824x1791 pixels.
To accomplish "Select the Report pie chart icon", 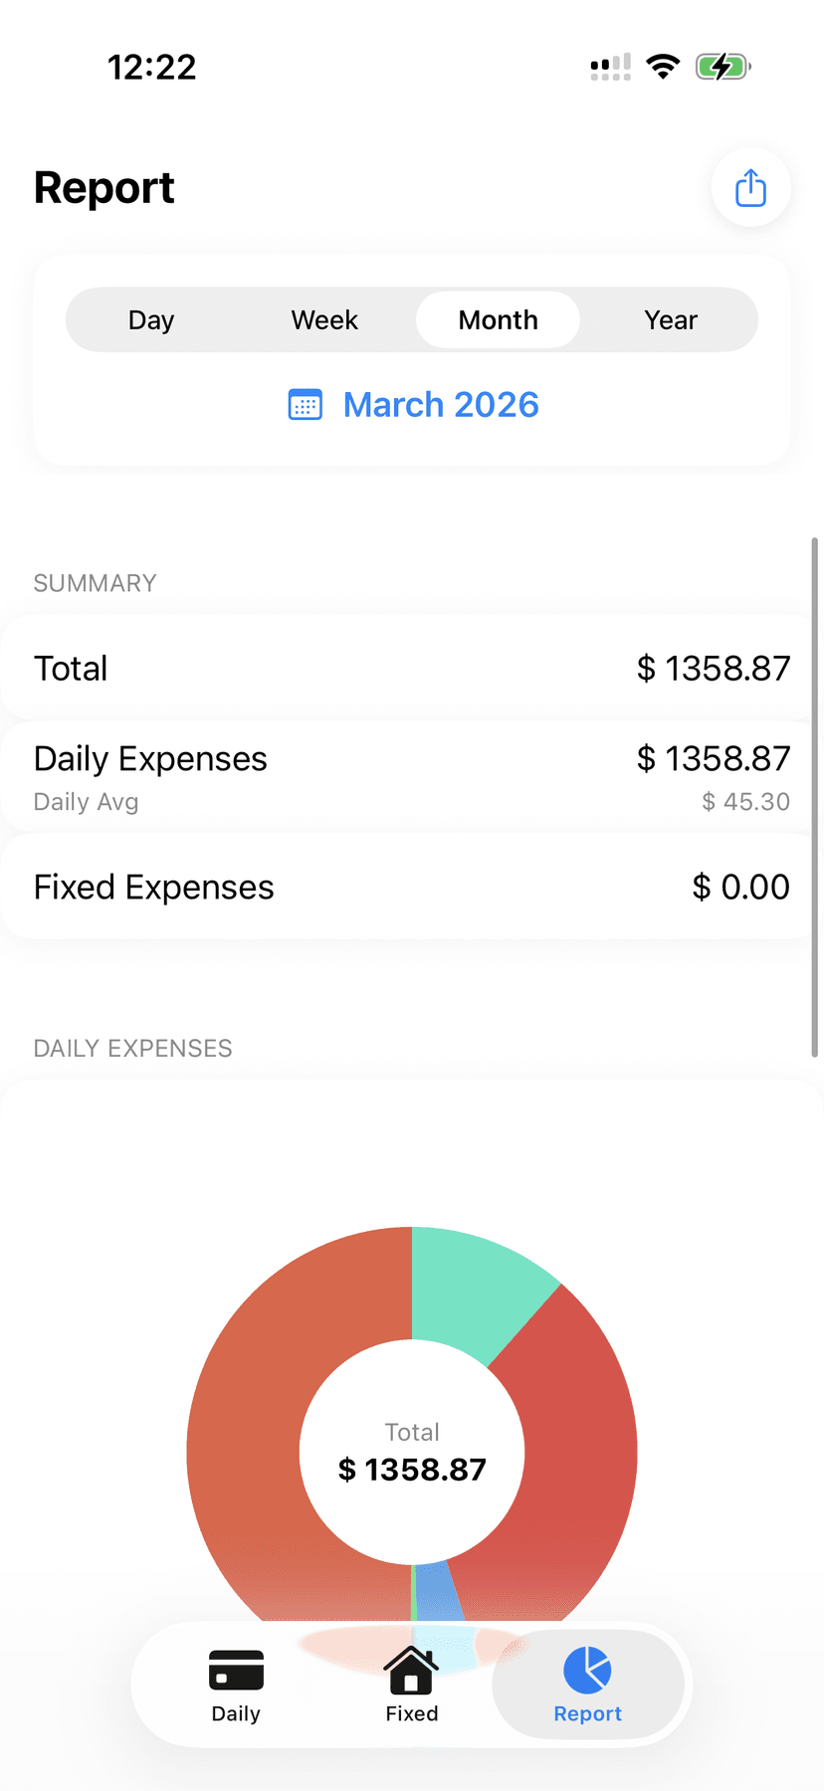I will 587,1670.
